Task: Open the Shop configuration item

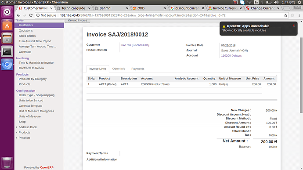Action: coord(22,122)
